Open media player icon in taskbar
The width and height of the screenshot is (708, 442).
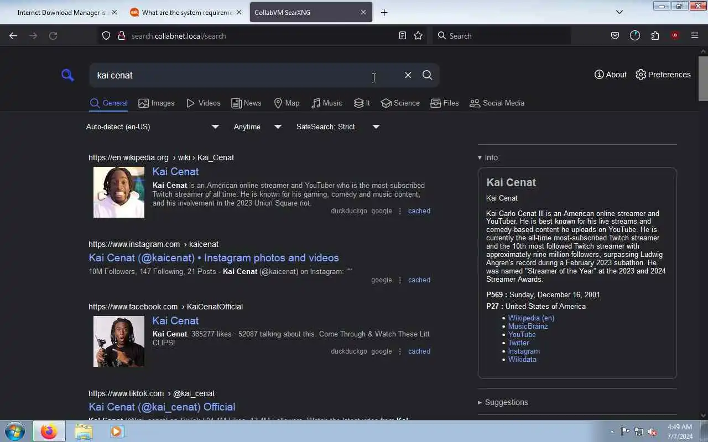pyautogui.click(x=117, y=431)
